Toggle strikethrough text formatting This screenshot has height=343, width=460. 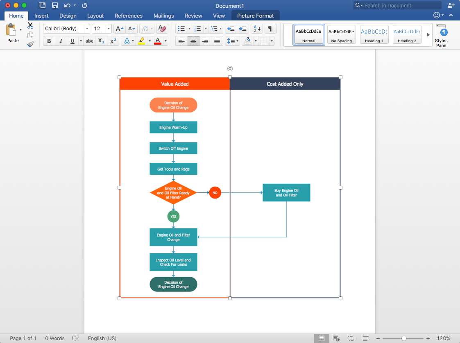click(89, 41)
